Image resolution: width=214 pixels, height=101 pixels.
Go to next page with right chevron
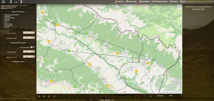[x=21, y=2]
